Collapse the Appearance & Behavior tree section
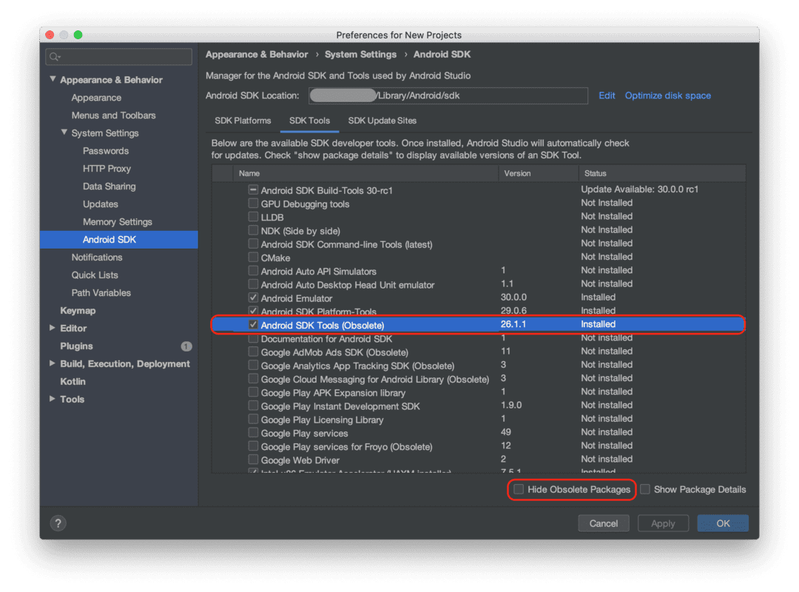Image resolution: width=799 pixels, height=592 pixels. (53, 79)
